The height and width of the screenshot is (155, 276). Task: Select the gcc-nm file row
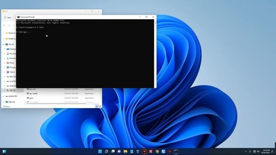(60, 89)
